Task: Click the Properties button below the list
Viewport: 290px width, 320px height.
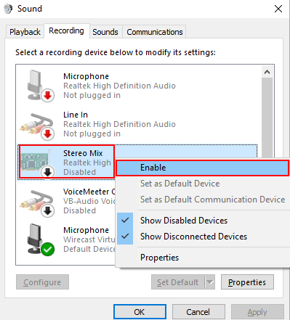Action: 247,282
